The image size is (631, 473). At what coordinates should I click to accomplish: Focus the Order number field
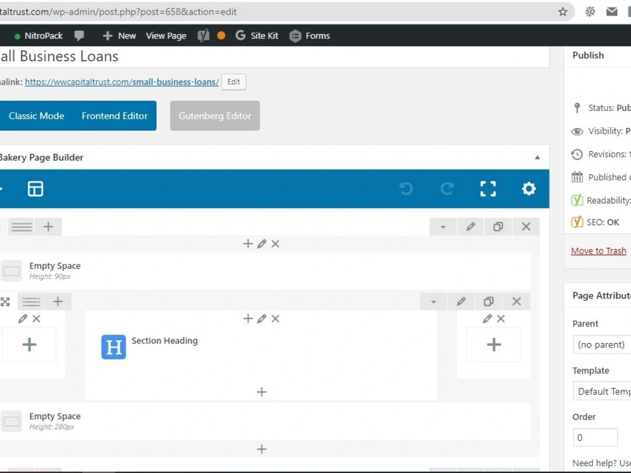click(595, 438)
